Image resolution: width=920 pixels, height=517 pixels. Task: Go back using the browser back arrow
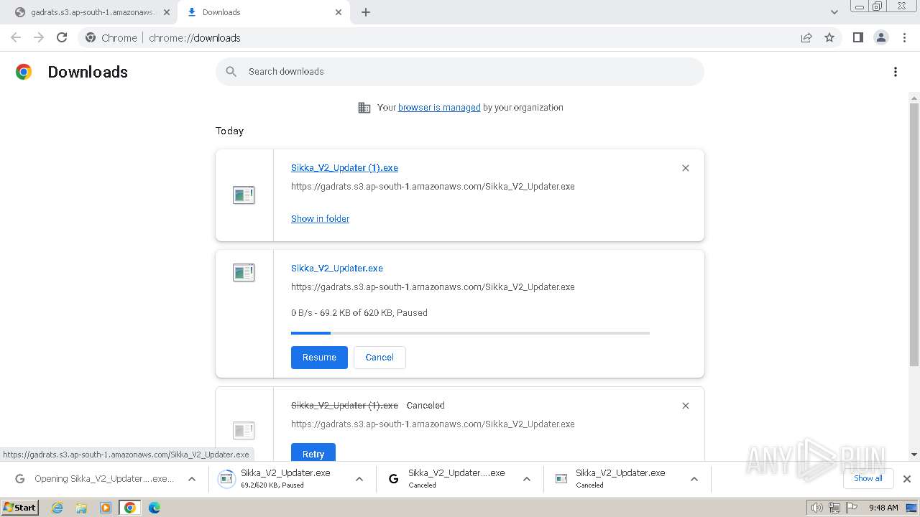click(16, 37)
